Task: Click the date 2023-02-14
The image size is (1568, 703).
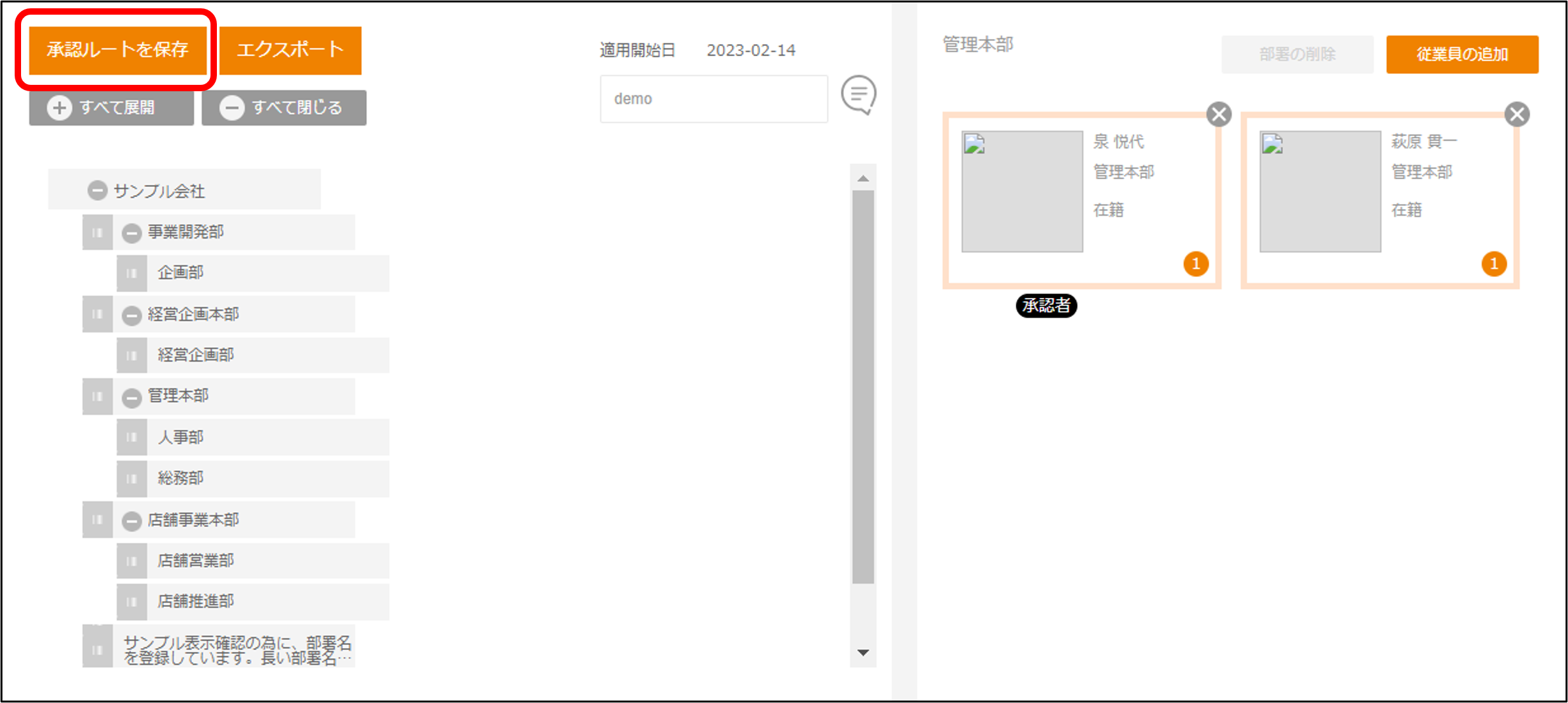Action: tap(751, 50)
